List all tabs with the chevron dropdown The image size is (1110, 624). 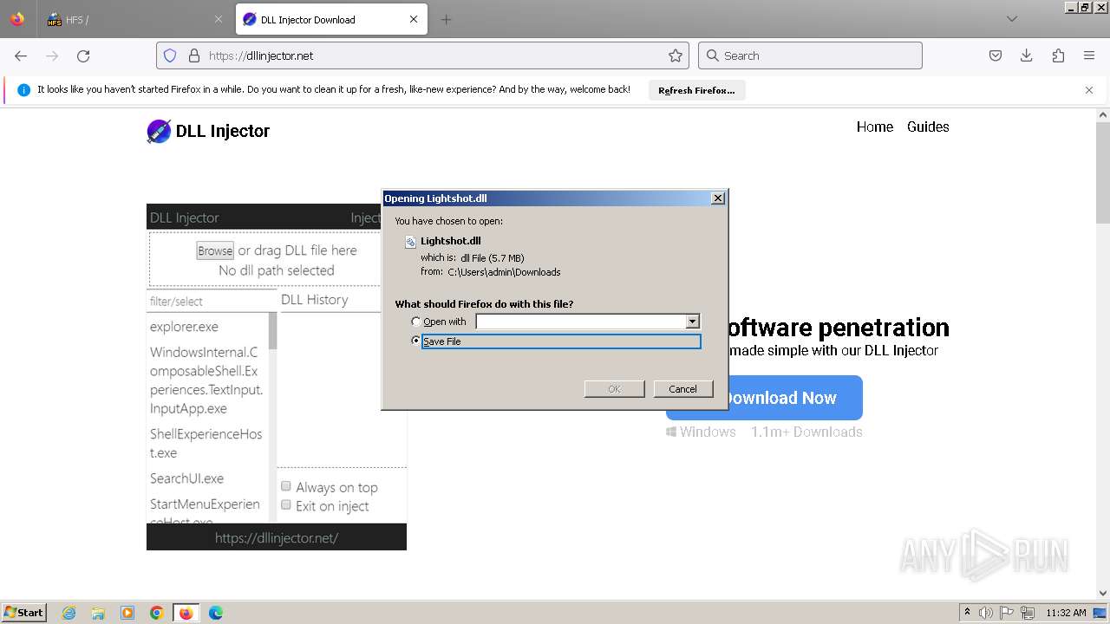(x=1011, y=19)
